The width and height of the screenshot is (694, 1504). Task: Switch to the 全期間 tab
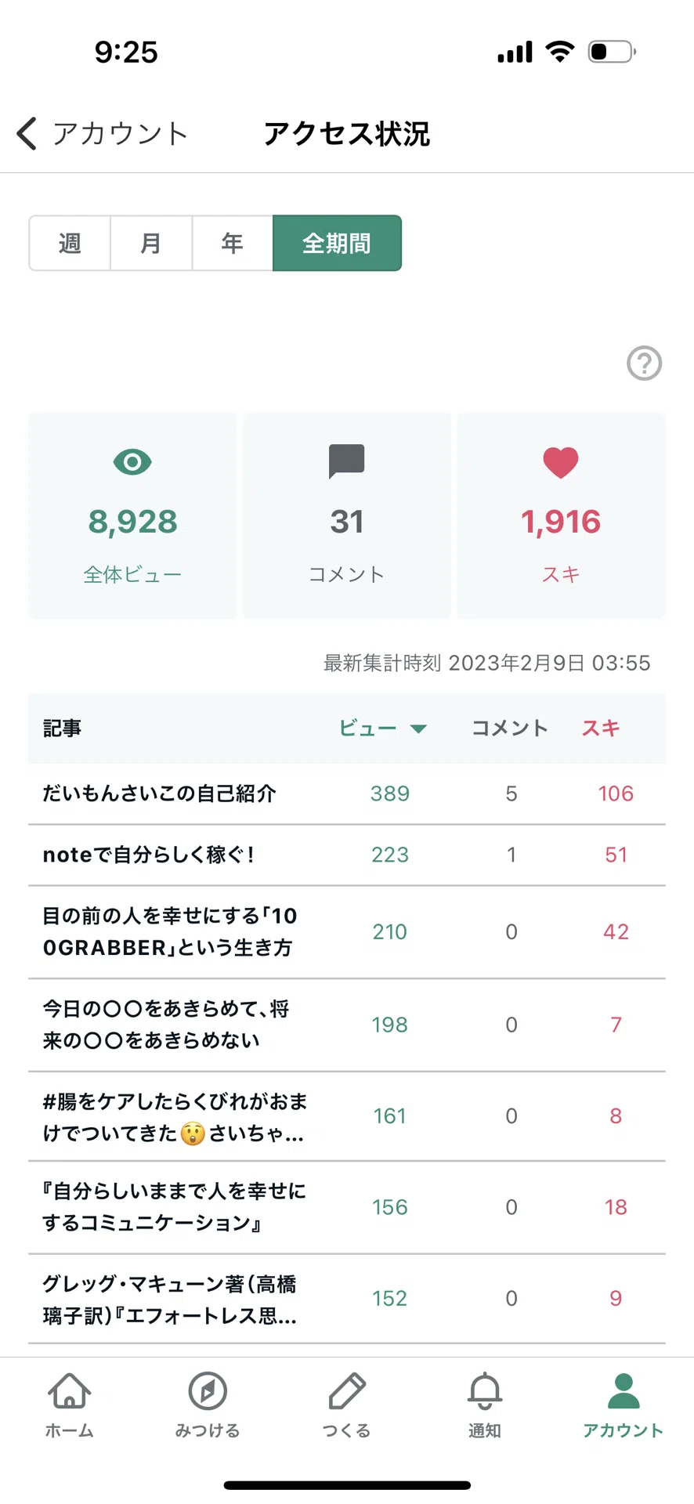[337, 244]
